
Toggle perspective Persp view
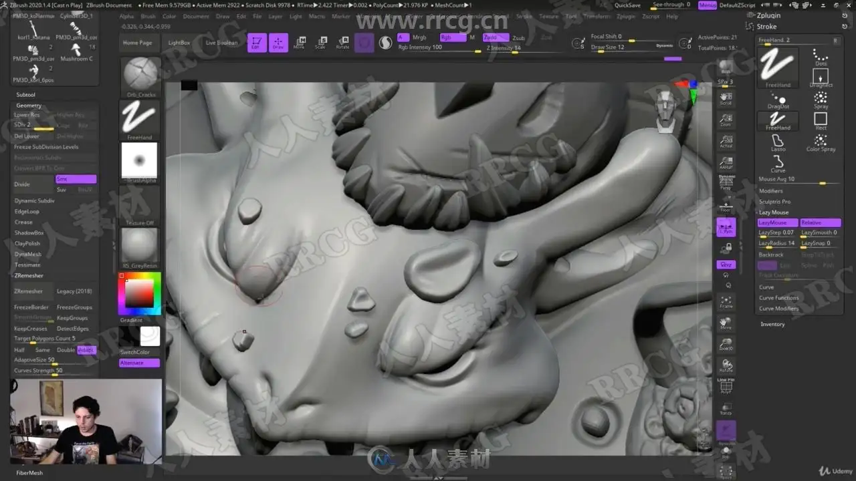coord(726,184)
